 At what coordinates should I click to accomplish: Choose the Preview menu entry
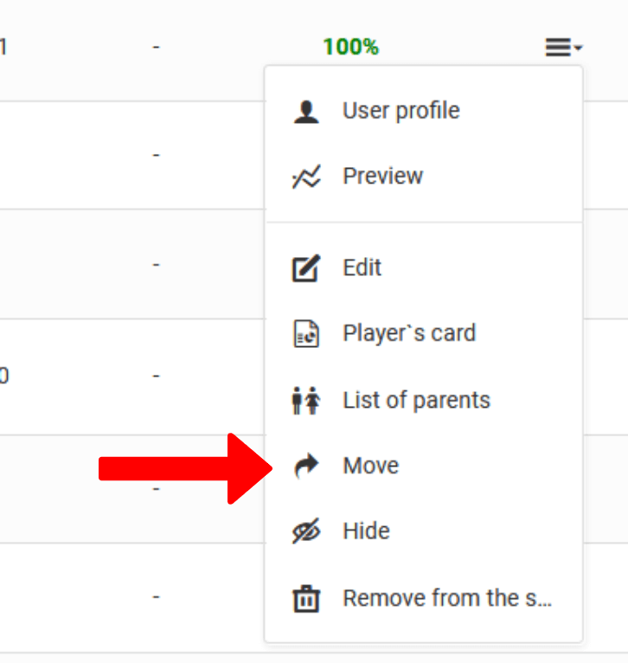382,177
